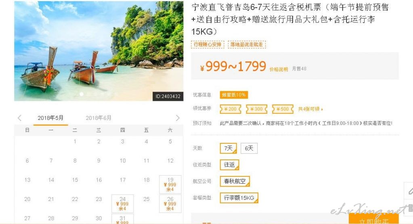The width and height of the screenshot is (413, 224).
Task: Go to previous month with left arrow
Action: pyautogui.click(x=19, y=118)
